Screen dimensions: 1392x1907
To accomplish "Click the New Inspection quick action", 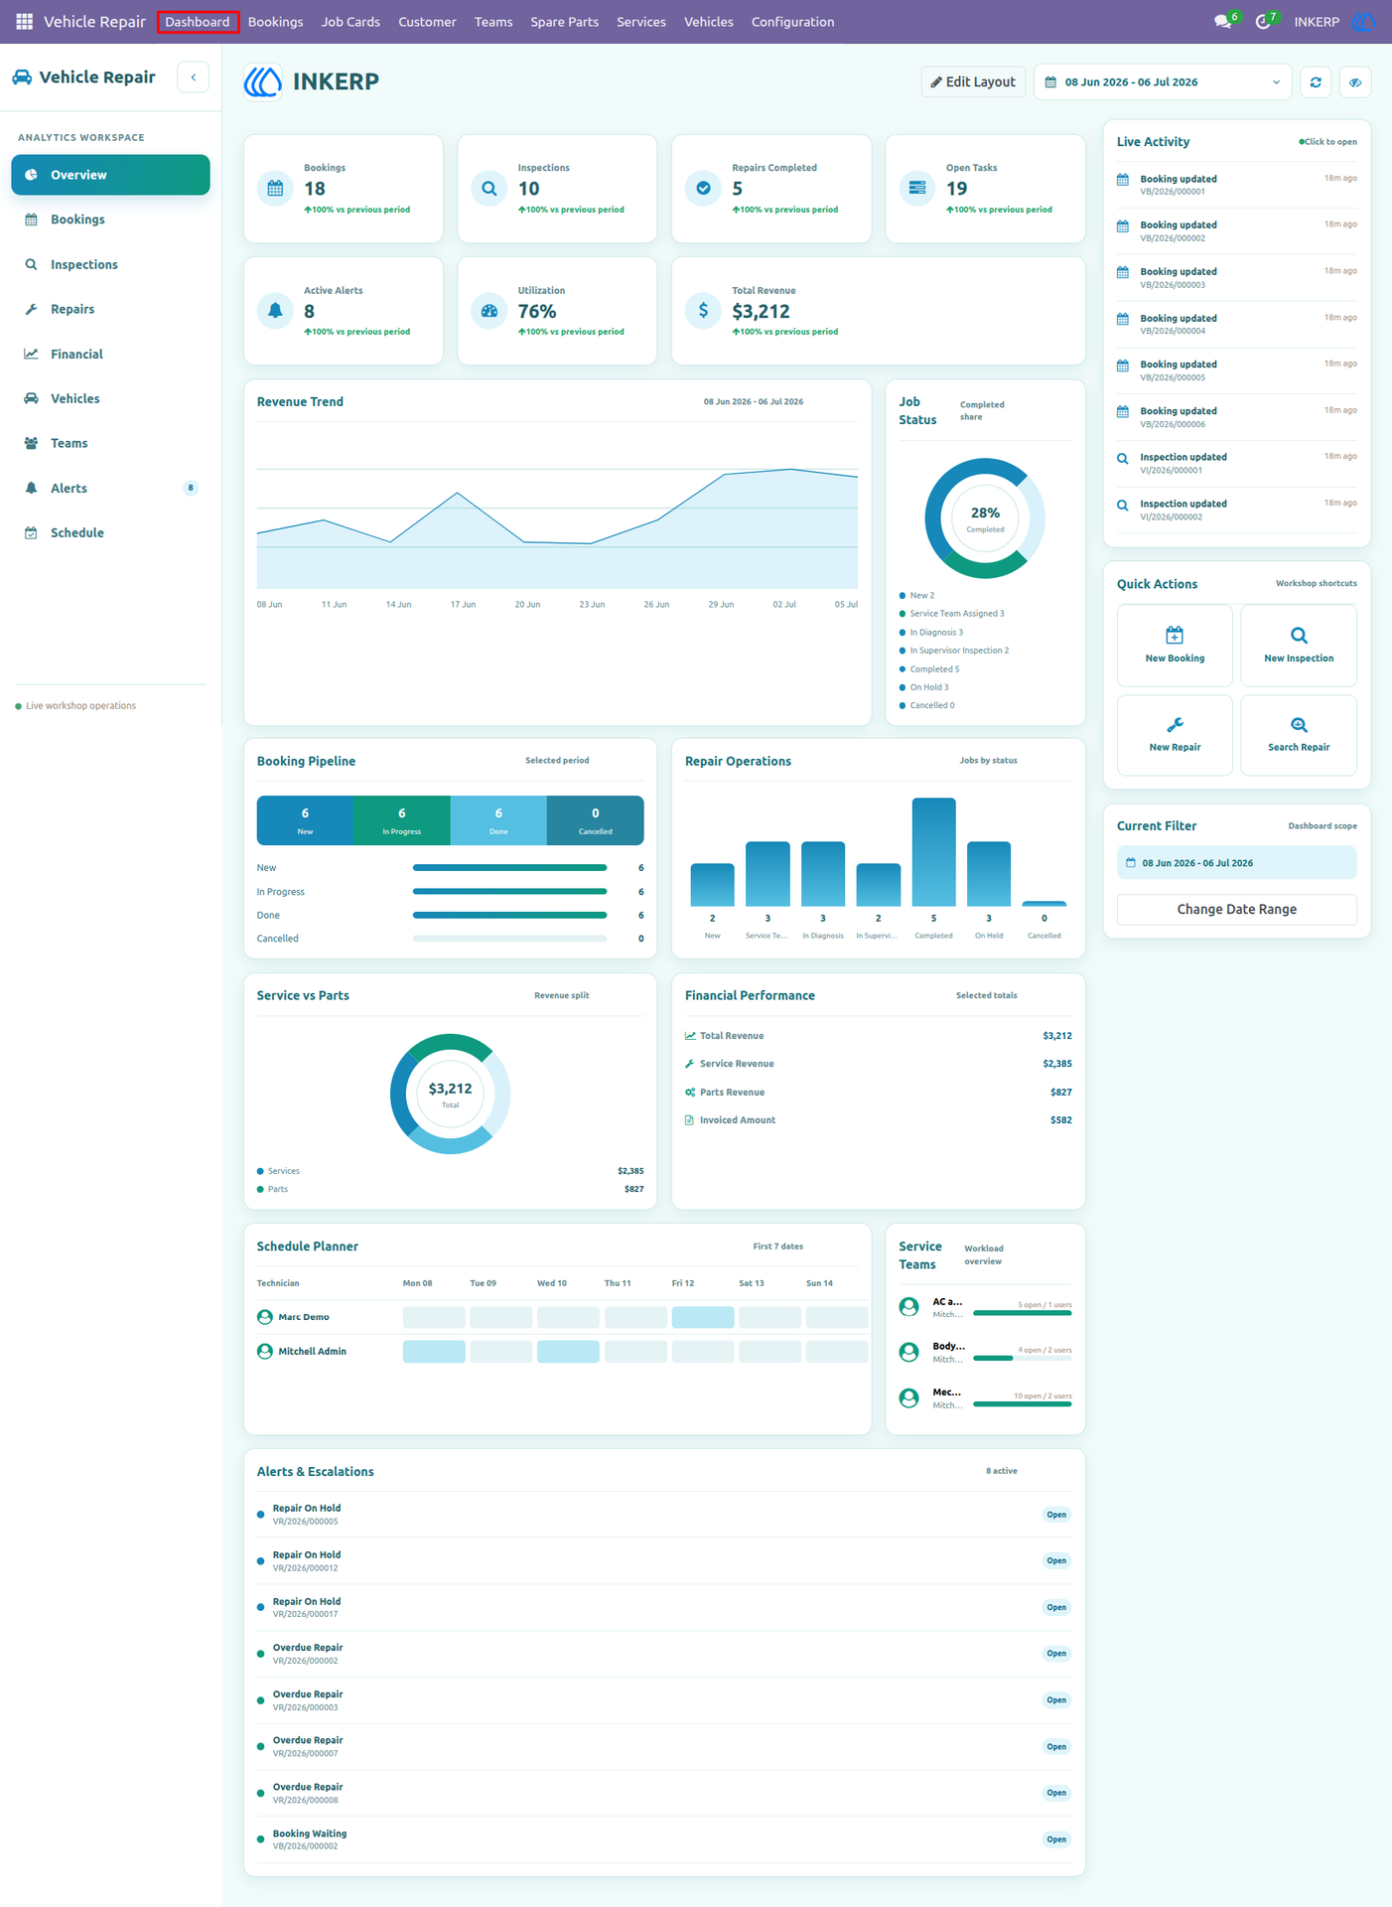I will click(1299, 646).
